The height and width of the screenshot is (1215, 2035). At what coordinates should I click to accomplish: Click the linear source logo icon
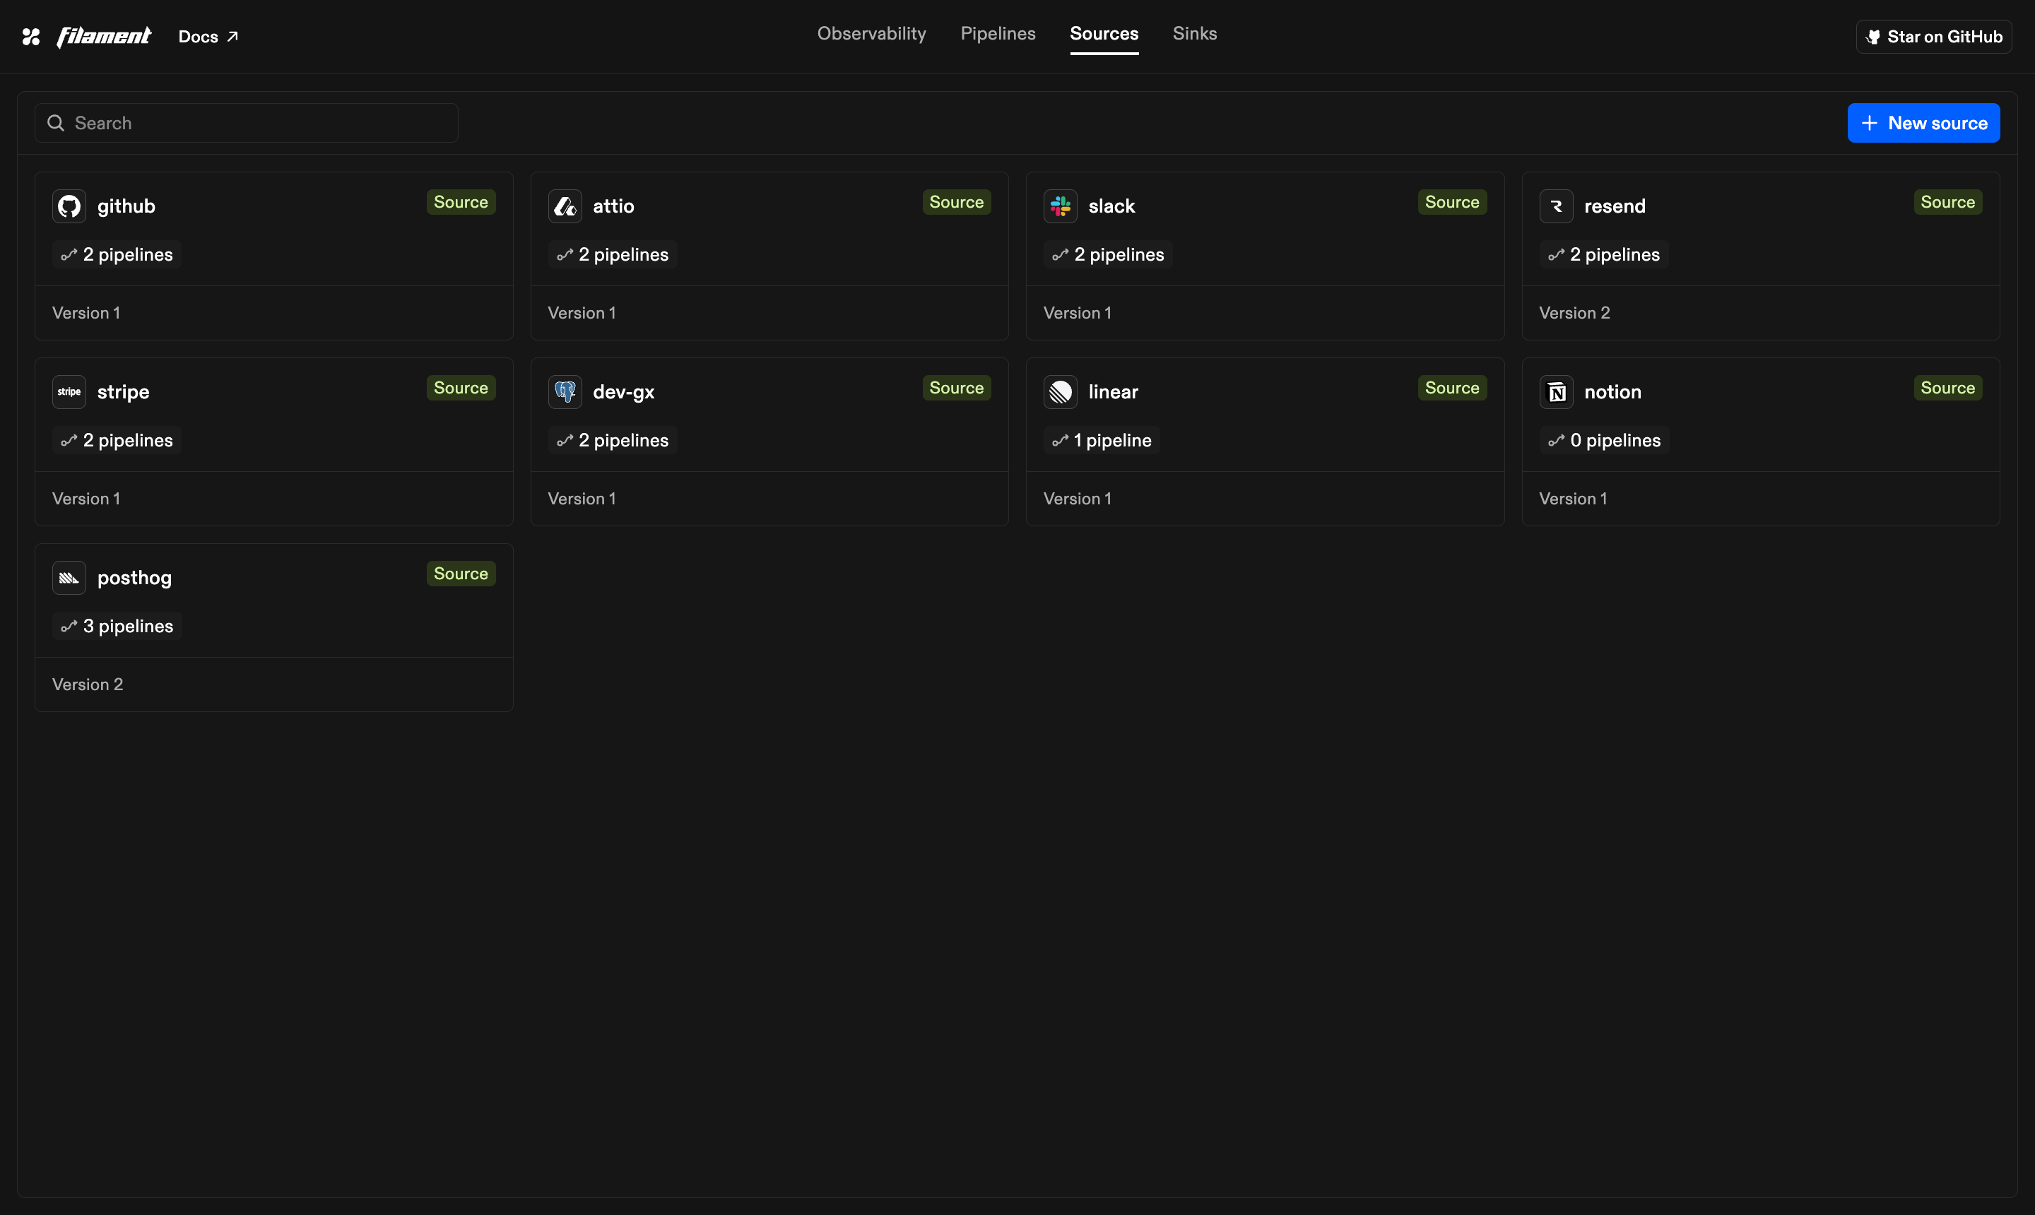click(1060, 392)
